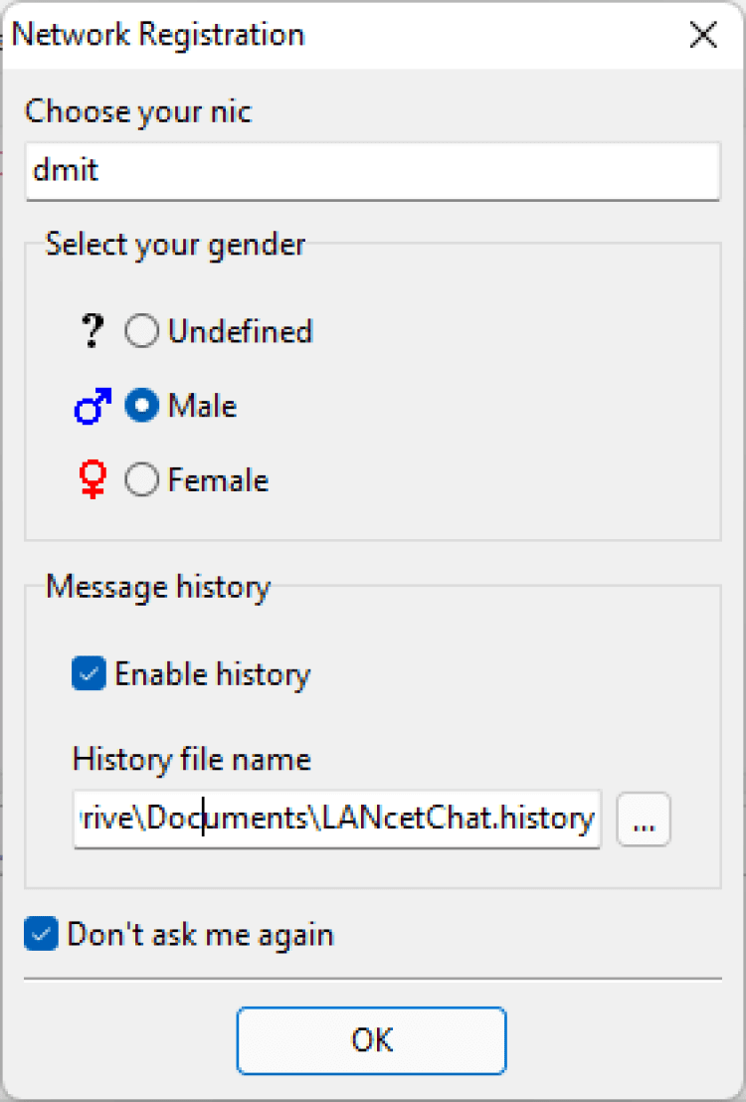The width and height of the screenshot is (746, 1102).
Task: Click the "Choose your nic" label
Action: click(x=138, y=111)
